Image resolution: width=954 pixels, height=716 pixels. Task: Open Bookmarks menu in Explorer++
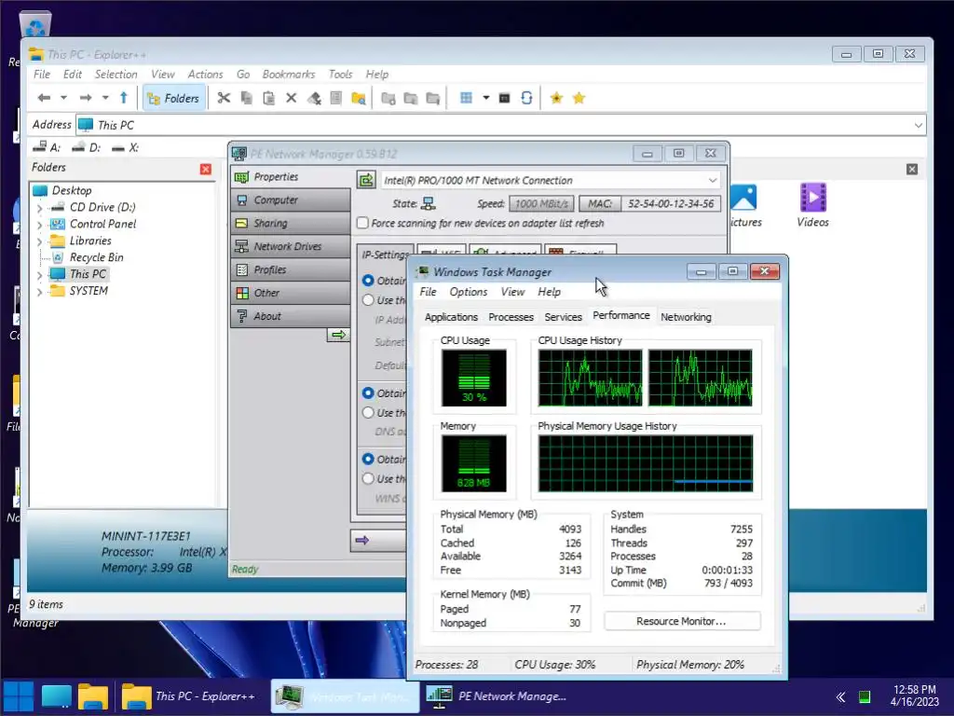pos(289,75)
